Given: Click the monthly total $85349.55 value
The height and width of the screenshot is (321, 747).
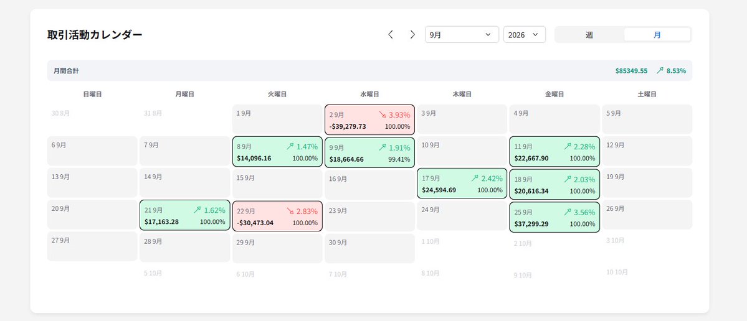Looking at the screenshot, I should [631, 71].
